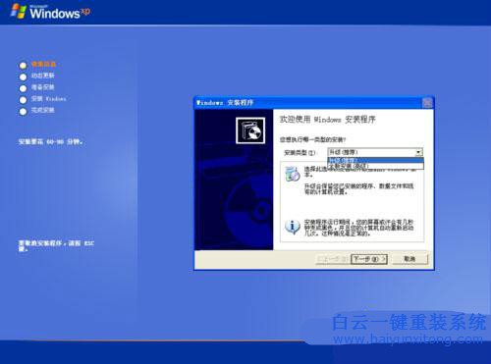This screenshot has width=491, height=364.
Task: Click the blue information 'i' icon
Action: (292, 227)
